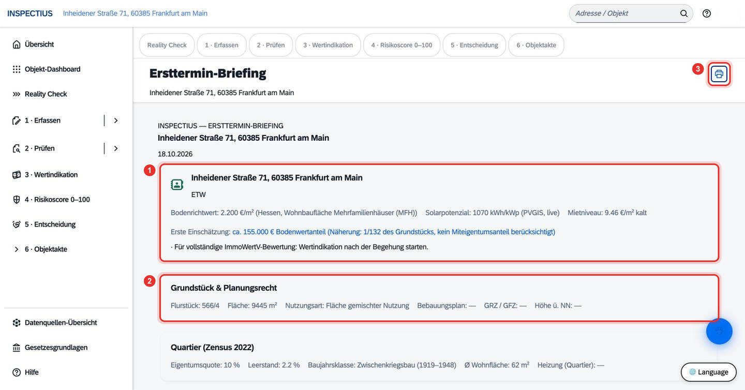Click the text Leerstand: 2.2 %
This screenshot has height=390, width=745.
tap(274, 365)
